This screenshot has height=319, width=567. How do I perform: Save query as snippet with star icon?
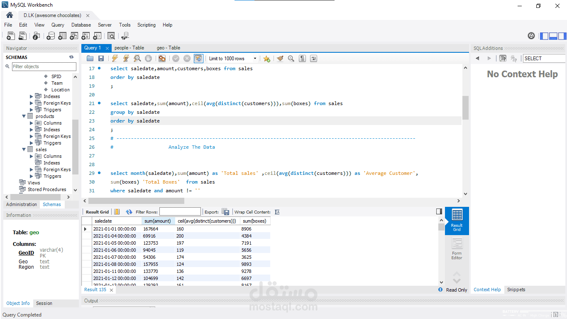coord(266,59)
